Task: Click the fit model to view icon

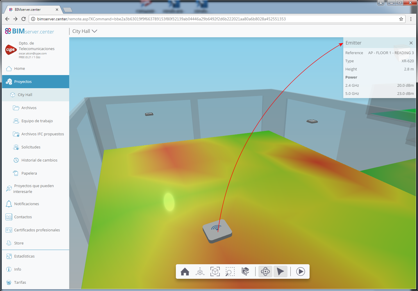Action: [215, 272]
